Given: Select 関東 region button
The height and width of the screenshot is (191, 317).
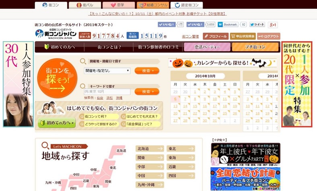Looking at the screenshot, I should 150,158.
